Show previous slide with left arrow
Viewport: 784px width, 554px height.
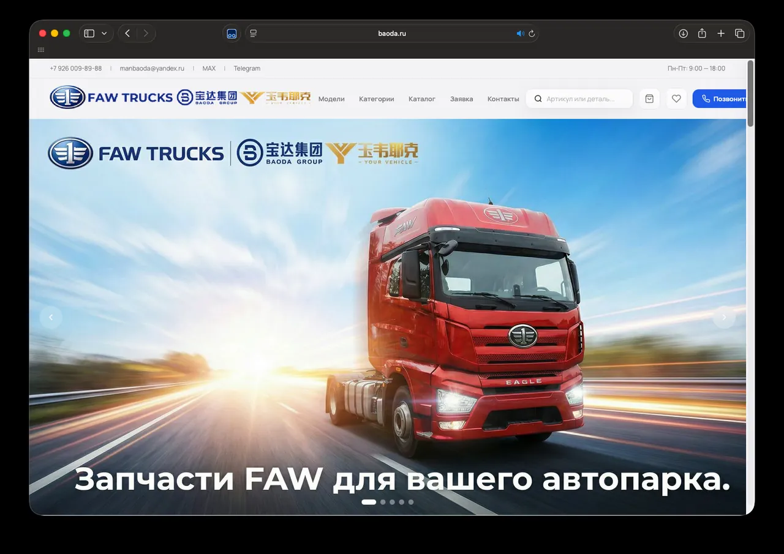[51, 317]
